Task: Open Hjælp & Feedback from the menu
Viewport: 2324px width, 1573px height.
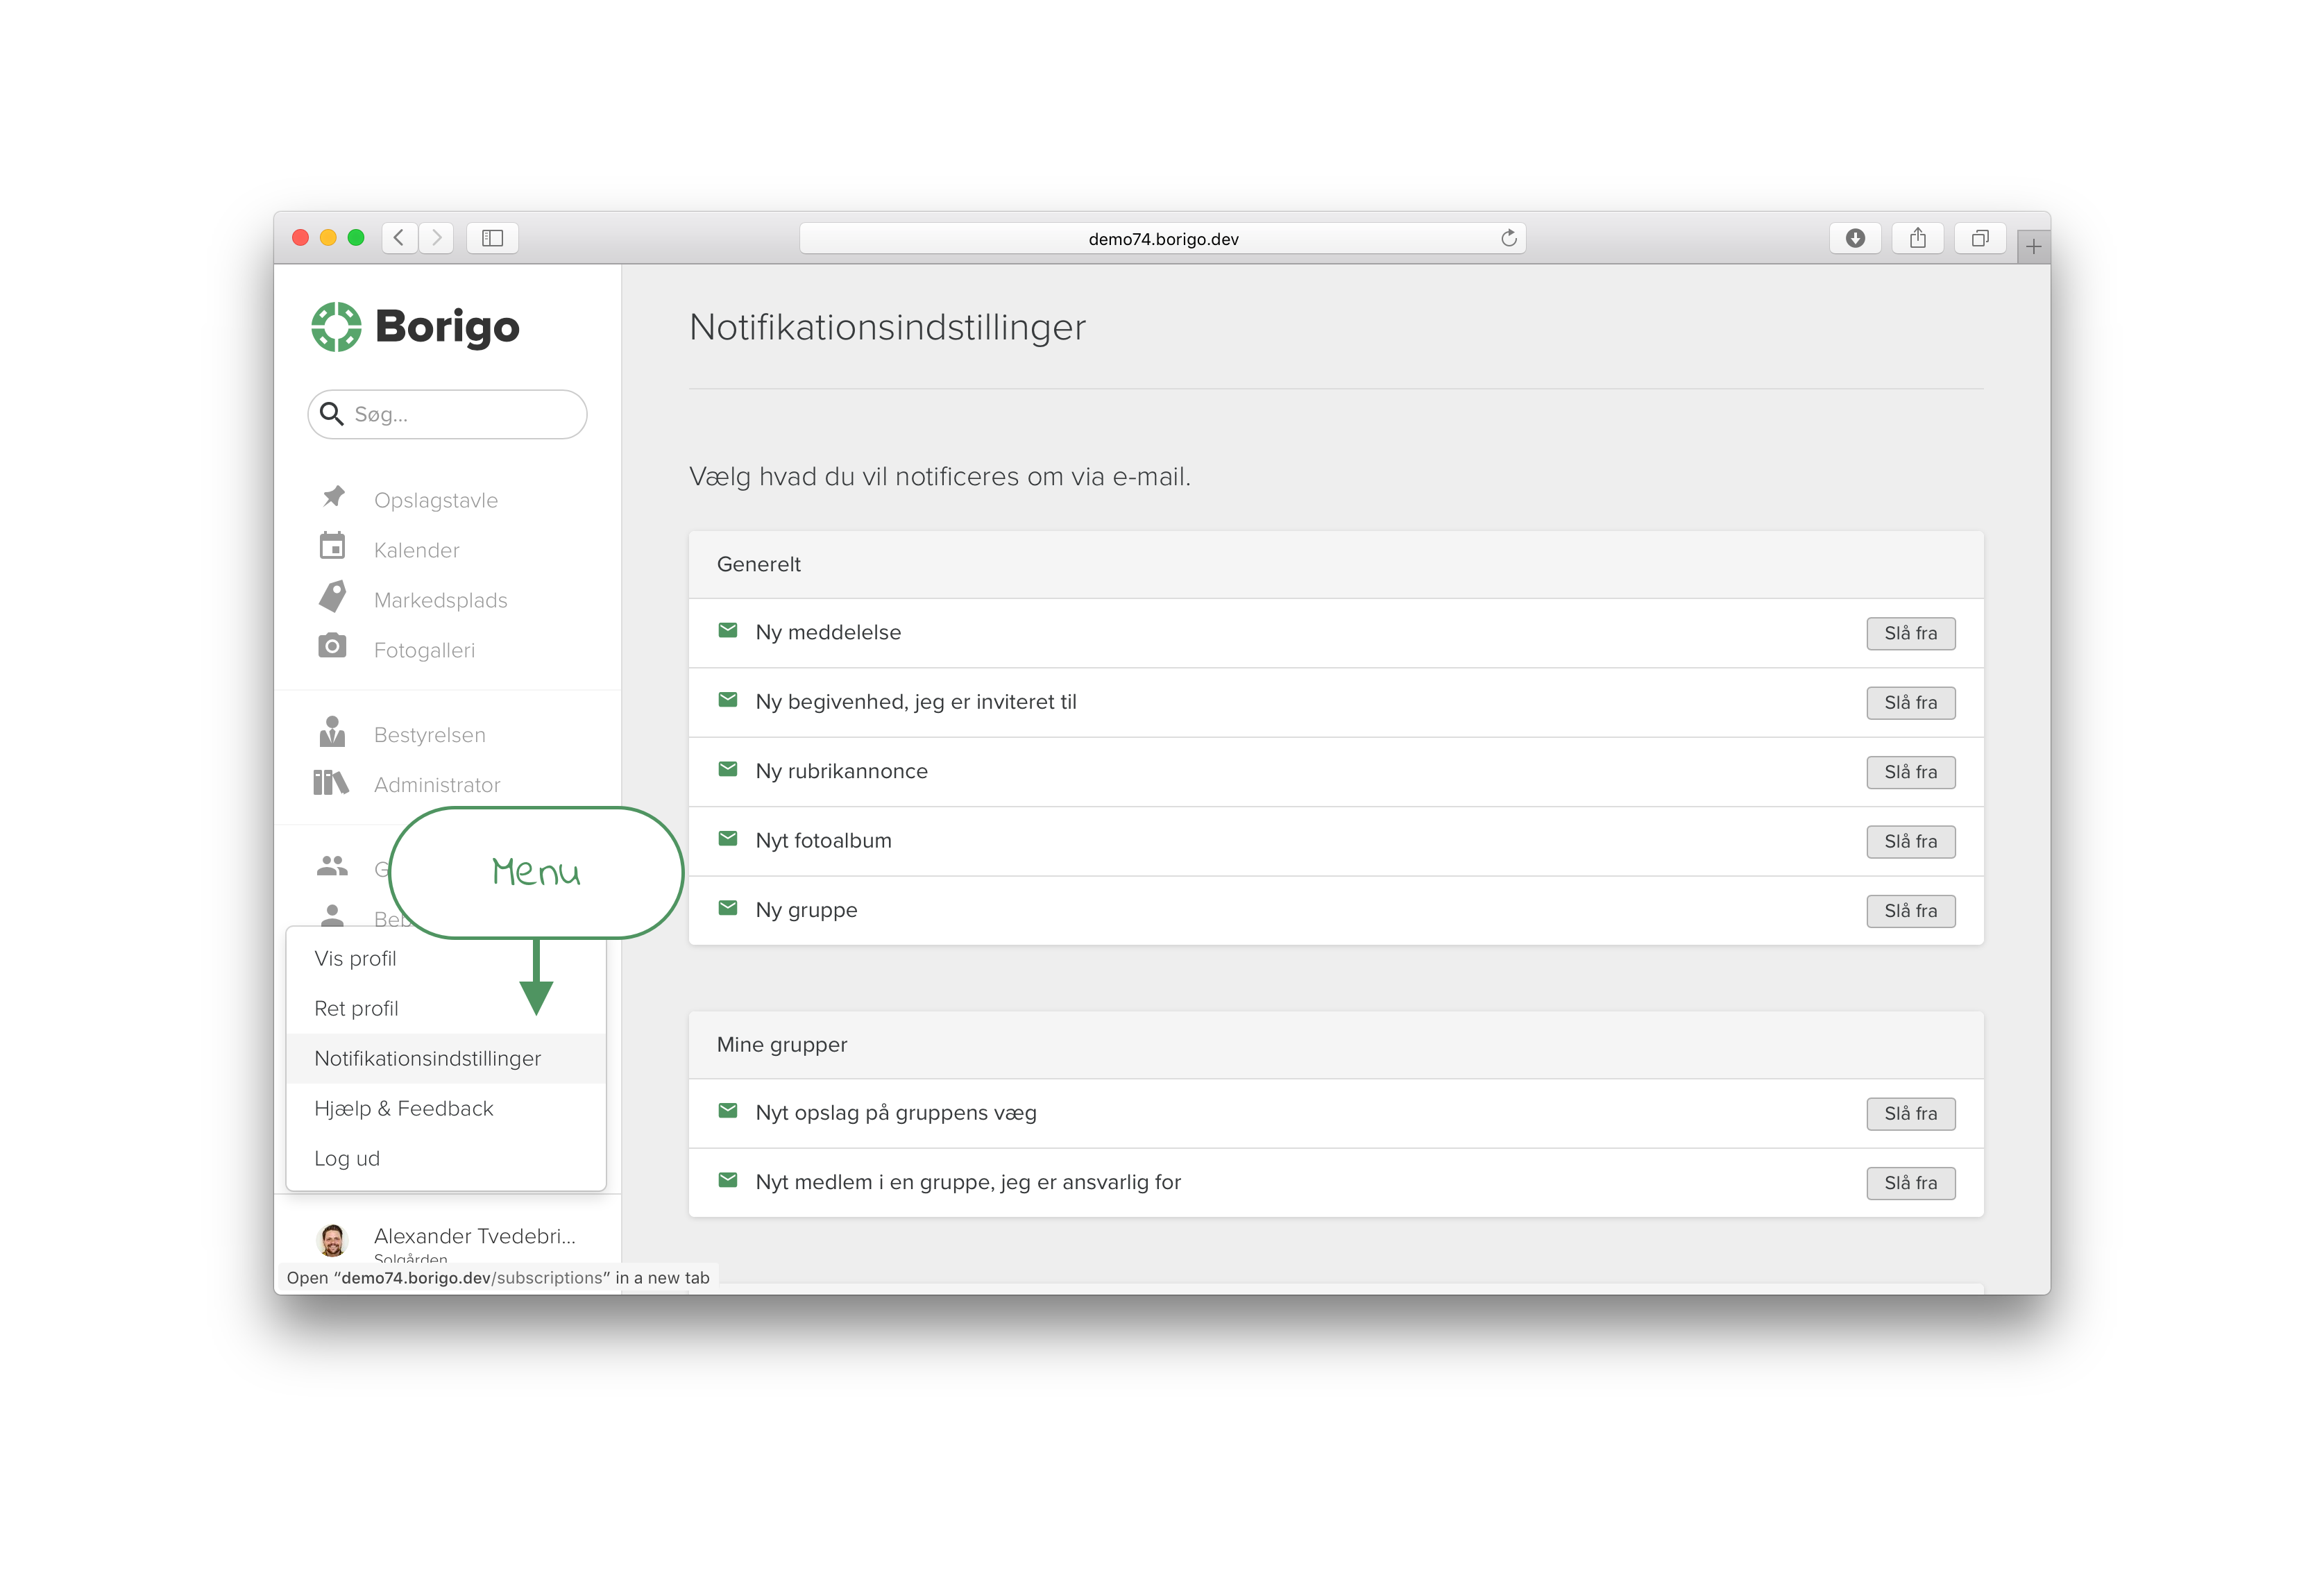Action: click(x=445, y=1109)
